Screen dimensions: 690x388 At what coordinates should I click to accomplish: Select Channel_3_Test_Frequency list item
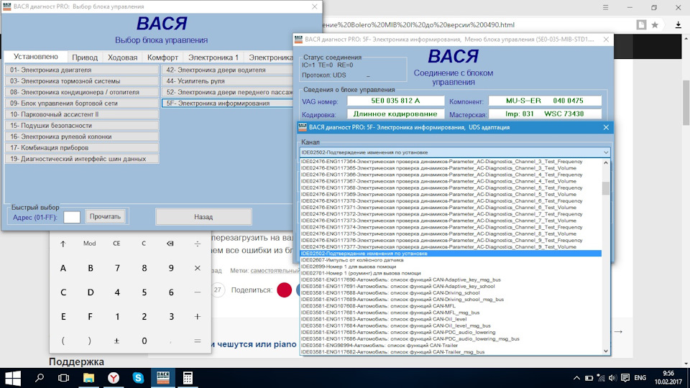[451, 162]
